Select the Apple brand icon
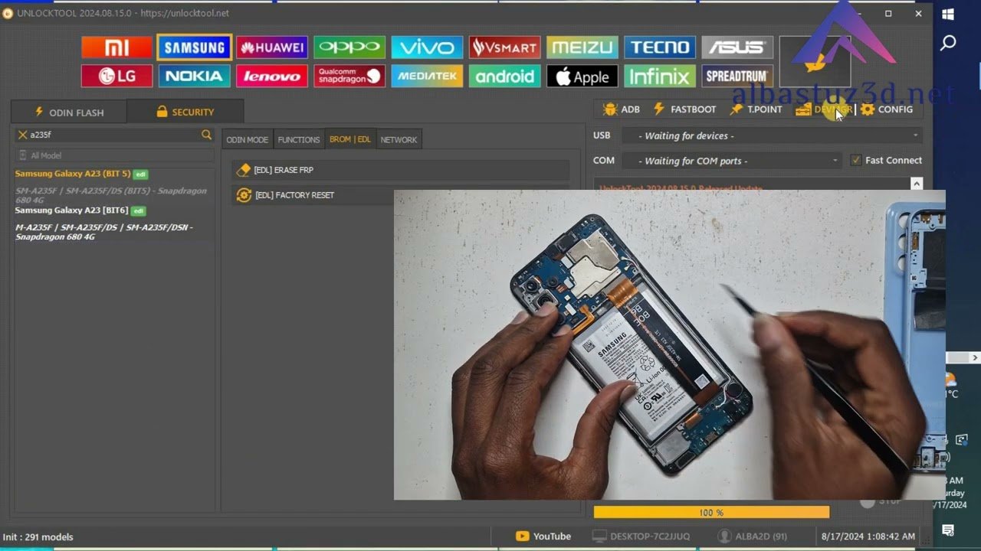 coord(582,76)
